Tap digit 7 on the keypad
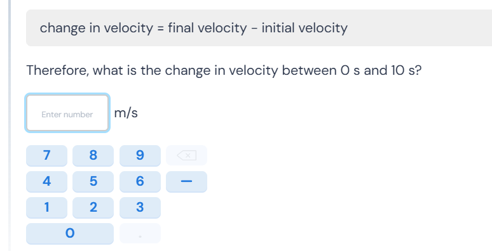The height and width of the screenshot is (251, 492). click(46, 155)
